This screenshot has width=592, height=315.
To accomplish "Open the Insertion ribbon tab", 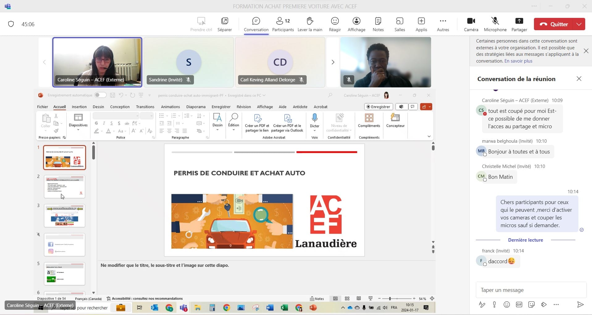I will point(79,107).
